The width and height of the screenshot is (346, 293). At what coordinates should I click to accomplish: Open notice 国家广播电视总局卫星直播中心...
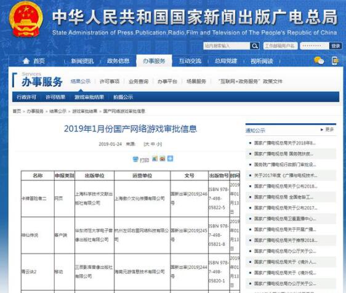[x=285, y=219]
